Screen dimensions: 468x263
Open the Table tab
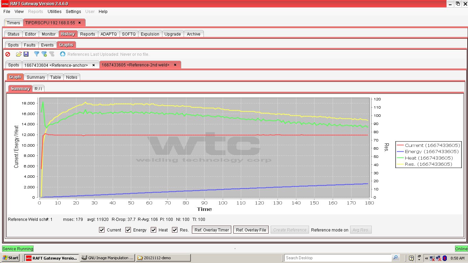[56, 77]
